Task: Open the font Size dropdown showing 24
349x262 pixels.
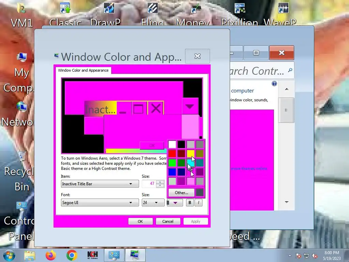Action: tap(153, 203)
